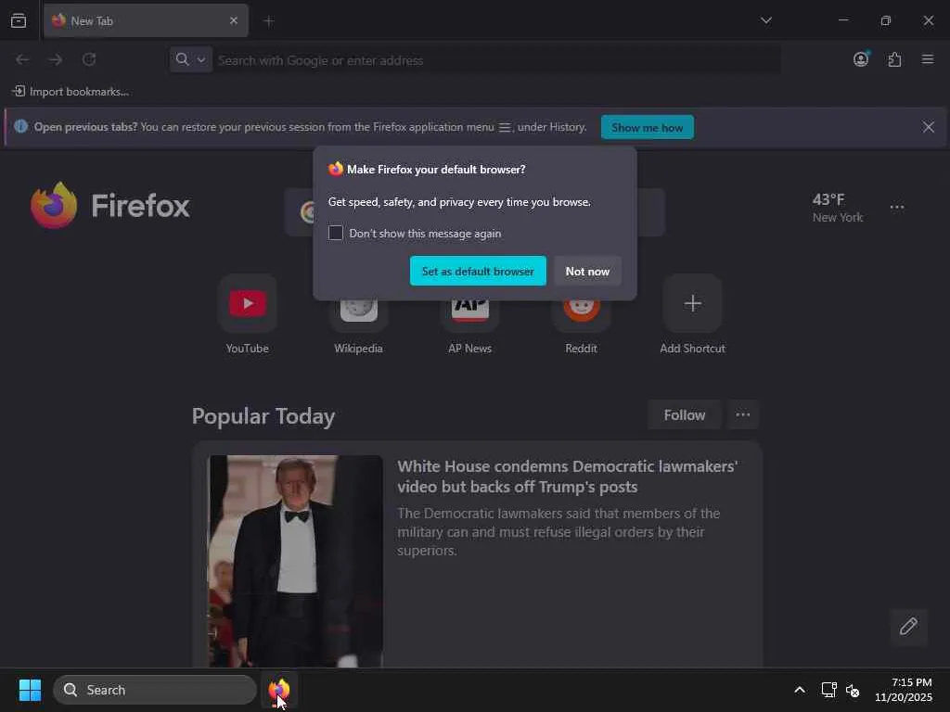
Task: Click Import bookmarks in bookmarks toolbar
Action: pos(71,92)
